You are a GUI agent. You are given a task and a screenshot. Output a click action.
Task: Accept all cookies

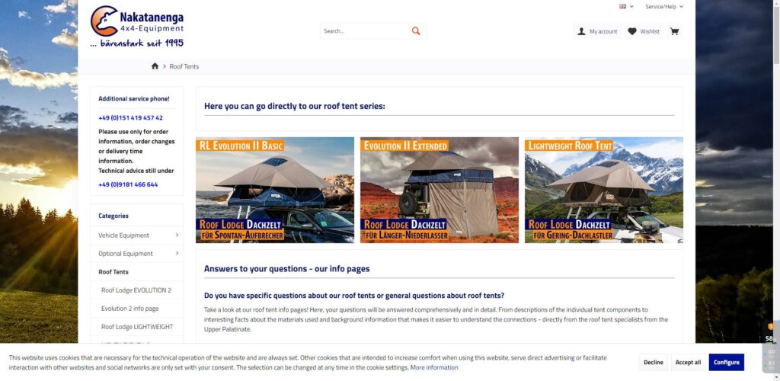click(x=688, y=362)
